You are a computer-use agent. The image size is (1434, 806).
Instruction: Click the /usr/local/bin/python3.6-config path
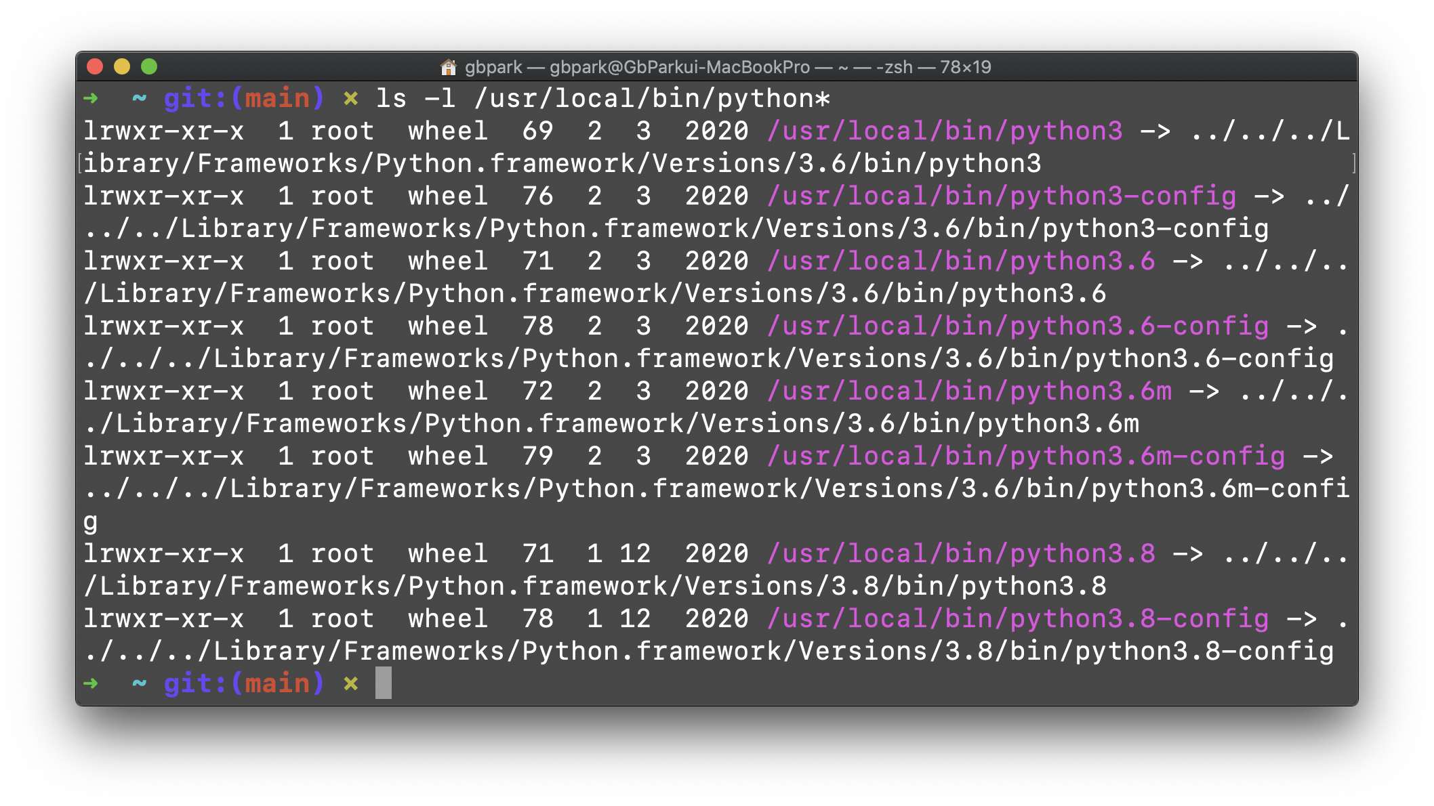click(x=1018, y=326)
